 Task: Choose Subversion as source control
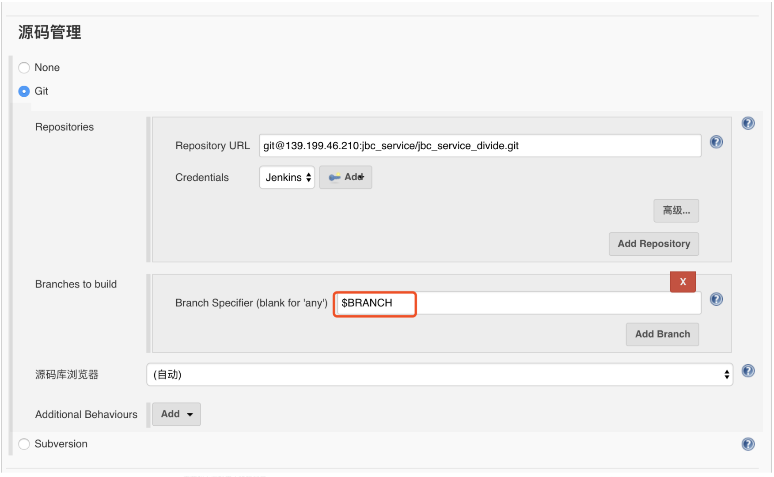pos(24,444)
